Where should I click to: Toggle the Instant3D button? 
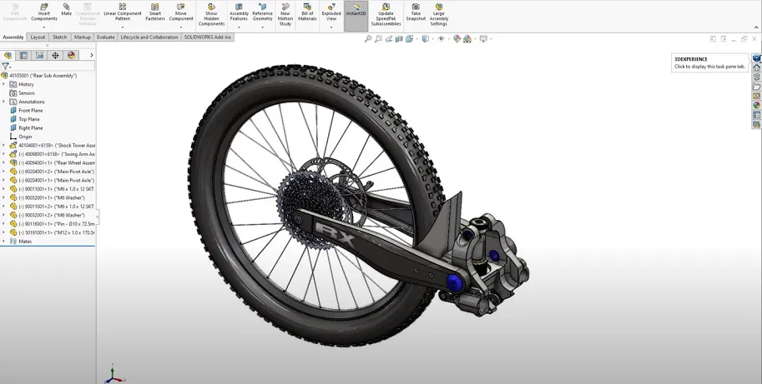(356, 16)
